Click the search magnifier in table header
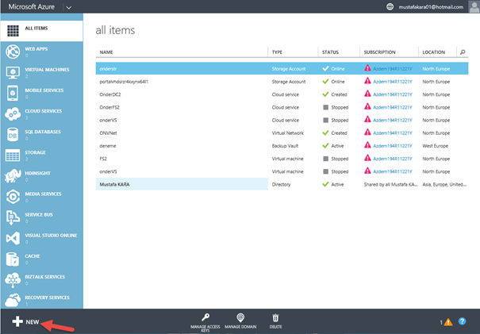This screenshot has height=334, width=480. pyautogui.click(x=463, y=52)
